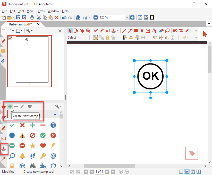
Task: Close the page thumbnails panel
Action: (x=60, y=31)
